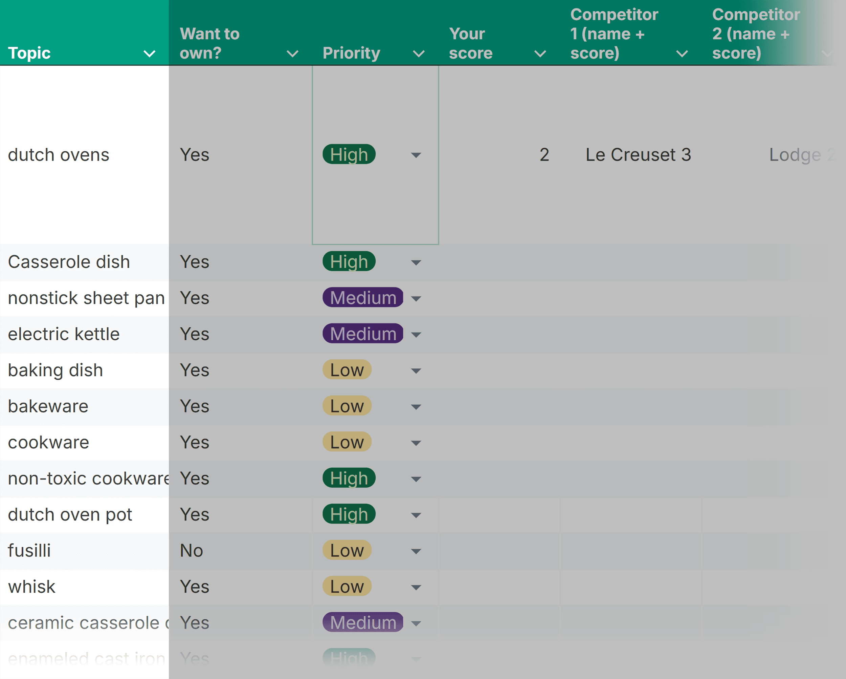Viewport: 846px width, 679px height.
Task: Select the fusilli topic cell
Action: point(84,551)
